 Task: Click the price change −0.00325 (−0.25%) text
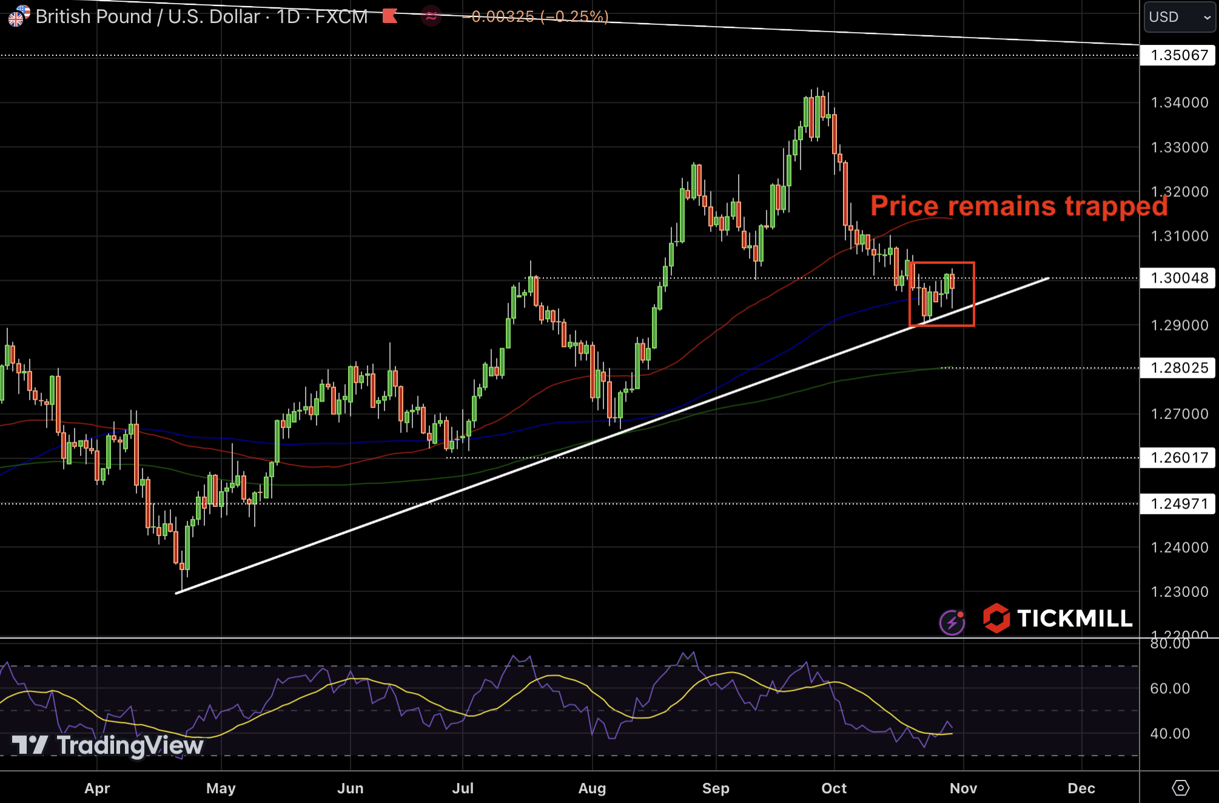(536, 16)
